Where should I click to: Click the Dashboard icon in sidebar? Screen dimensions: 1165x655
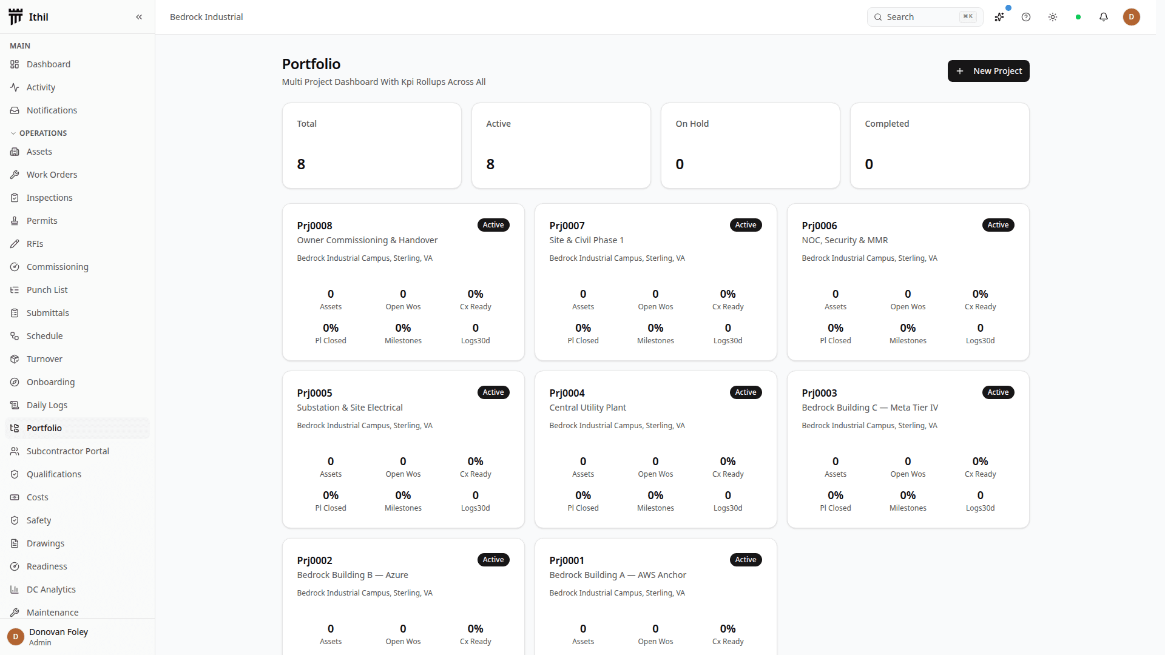coord(15,64)
